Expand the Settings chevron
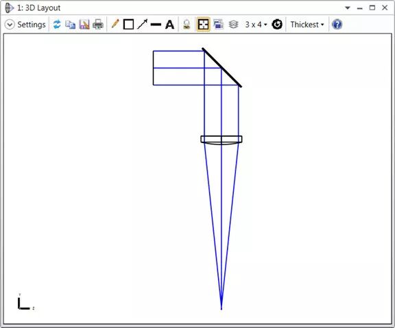 coord(10,25)
